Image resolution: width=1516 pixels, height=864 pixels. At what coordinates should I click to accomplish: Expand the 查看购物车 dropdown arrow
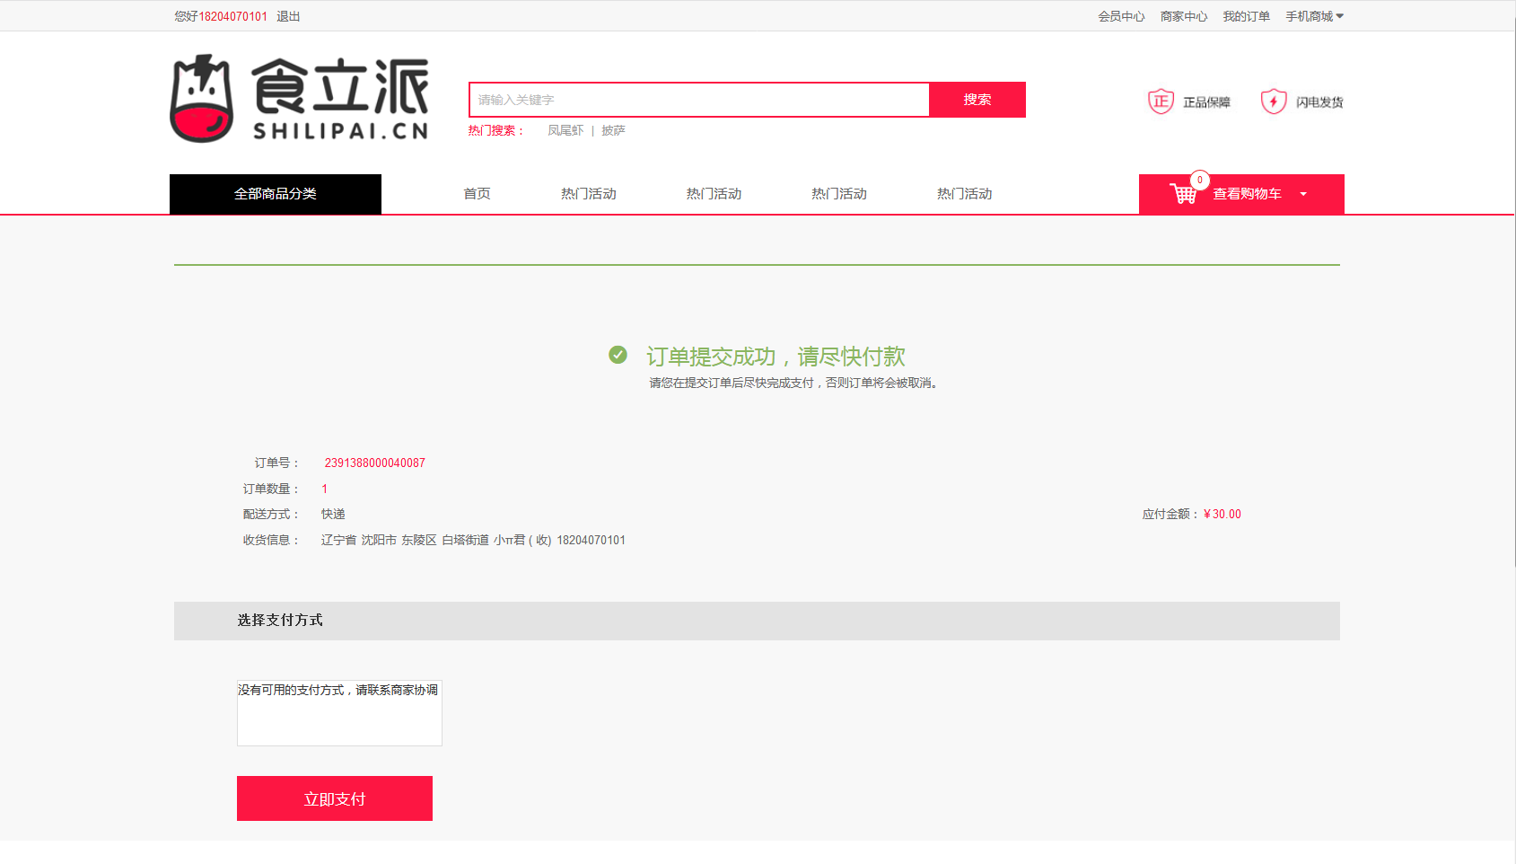coord(1303,194)
